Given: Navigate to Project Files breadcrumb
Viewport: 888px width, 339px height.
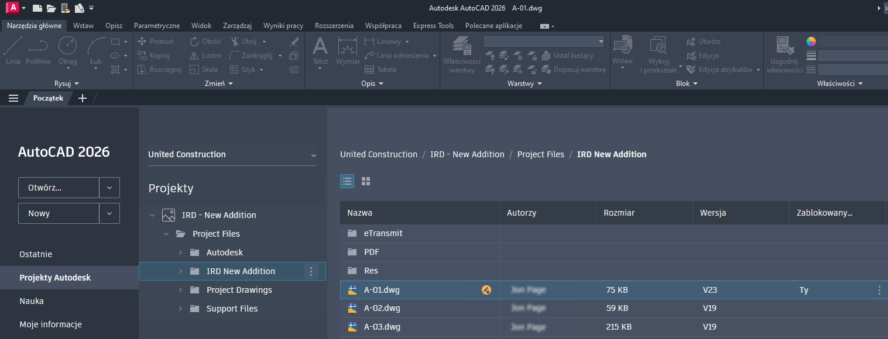Looking at the screenshot, I should [x=541, y=154].
